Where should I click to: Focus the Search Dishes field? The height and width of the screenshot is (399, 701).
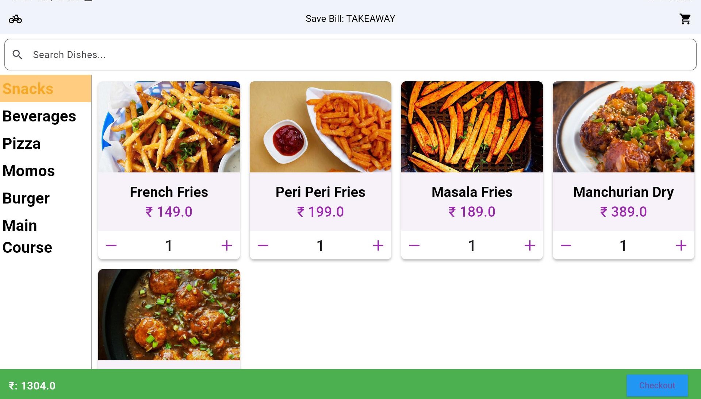tap(350, 55)
